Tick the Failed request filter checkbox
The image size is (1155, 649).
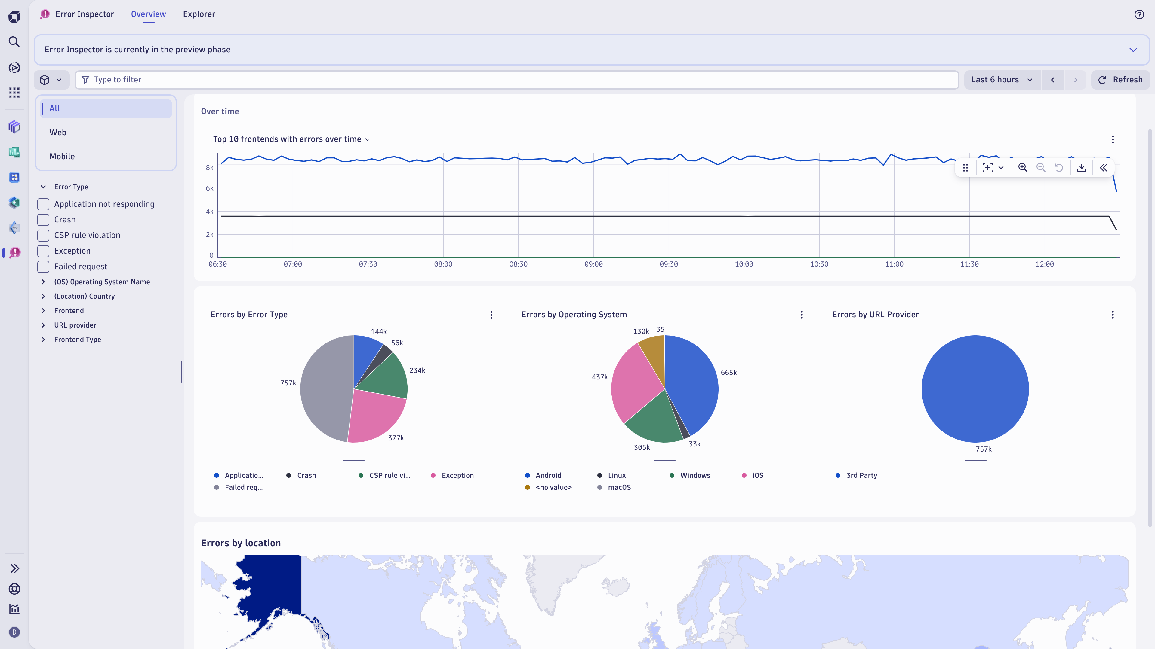tap(43, 267)
